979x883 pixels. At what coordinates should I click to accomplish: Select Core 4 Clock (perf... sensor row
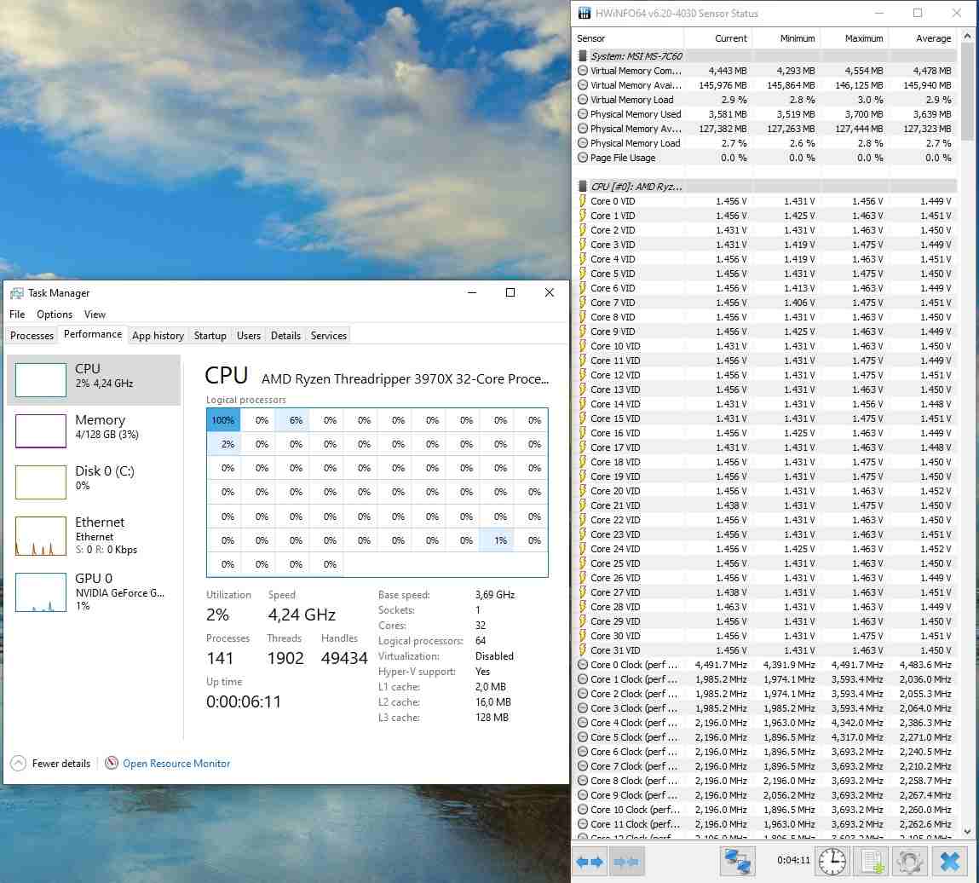point(765,723)
